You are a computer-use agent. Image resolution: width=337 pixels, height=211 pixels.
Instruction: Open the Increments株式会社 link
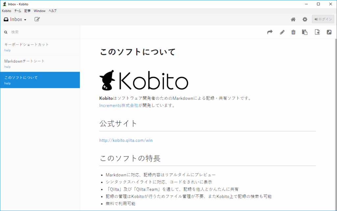click(118, 105)
